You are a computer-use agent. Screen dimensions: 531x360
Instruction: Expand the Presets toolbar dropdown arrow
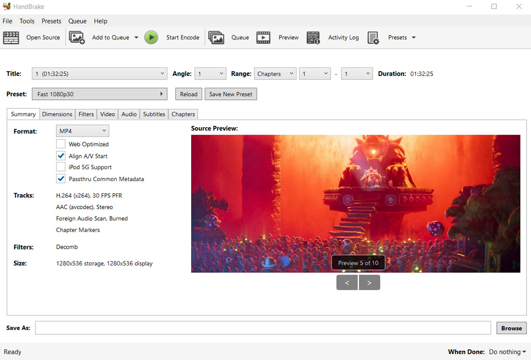(x=414, y=38)
